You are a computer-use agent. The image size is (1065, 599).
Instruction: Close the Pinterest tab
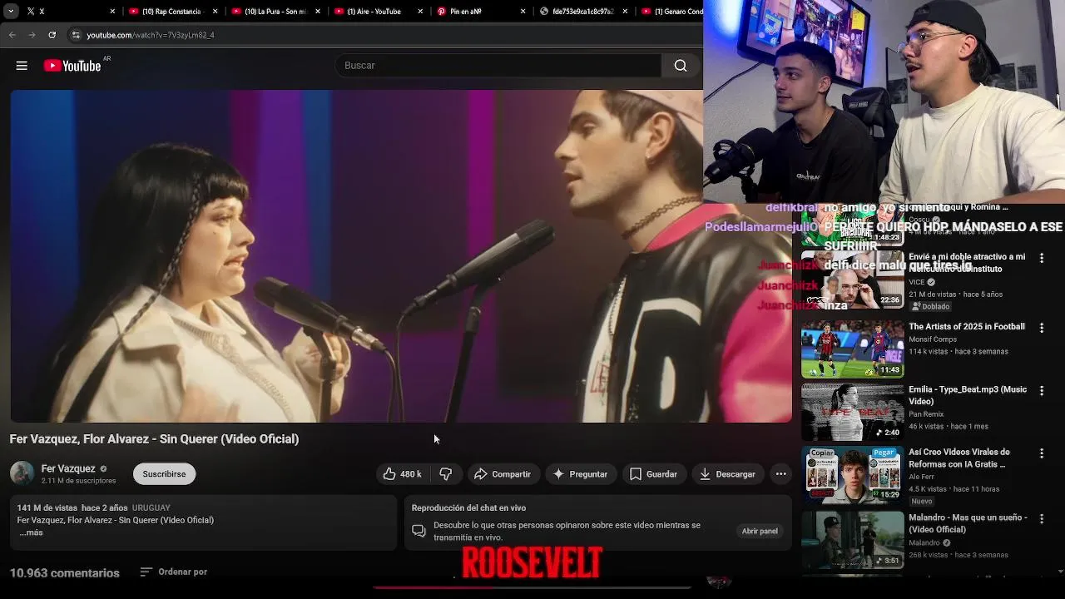tap(523, 12)
